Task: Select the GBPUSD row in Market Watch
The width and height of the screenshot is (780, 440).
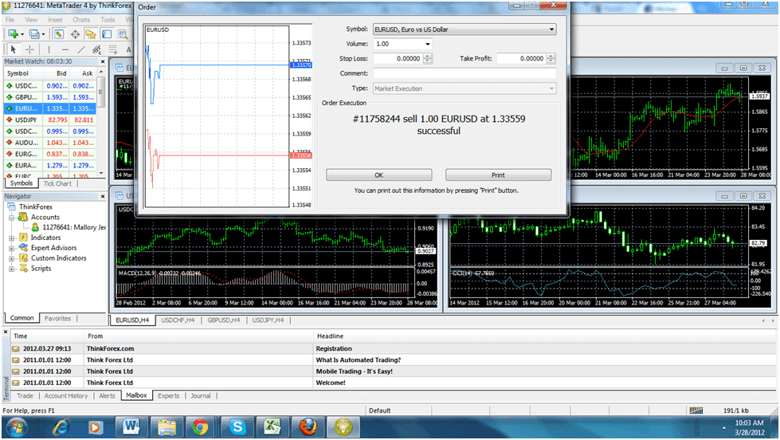Action: pyautogui.click(x=50, y=97)
